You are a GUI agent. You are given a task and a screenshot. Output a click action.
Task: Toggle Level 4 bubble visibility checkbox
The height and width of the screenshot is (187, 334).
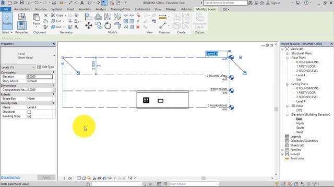pos(241,57)
